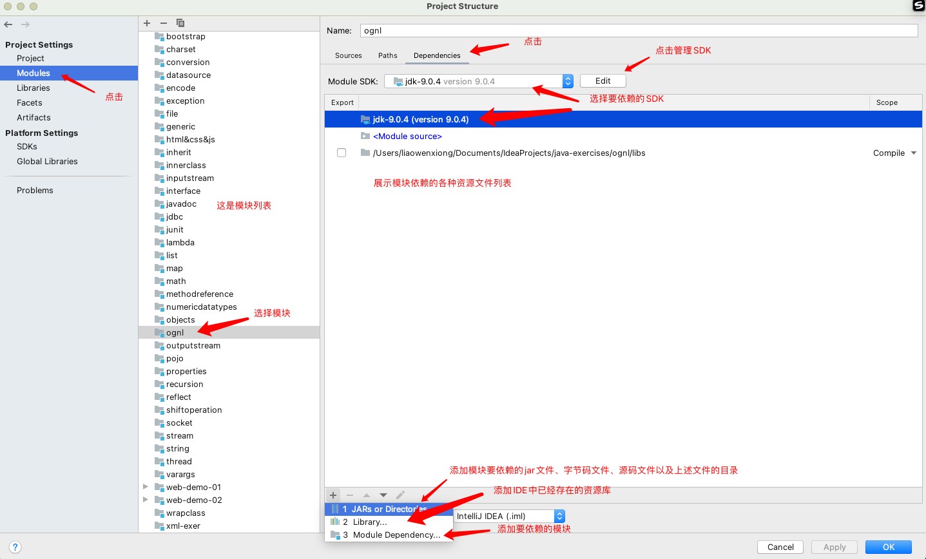
Task: Select the outputstream module
Action: [x=193, y=346]
